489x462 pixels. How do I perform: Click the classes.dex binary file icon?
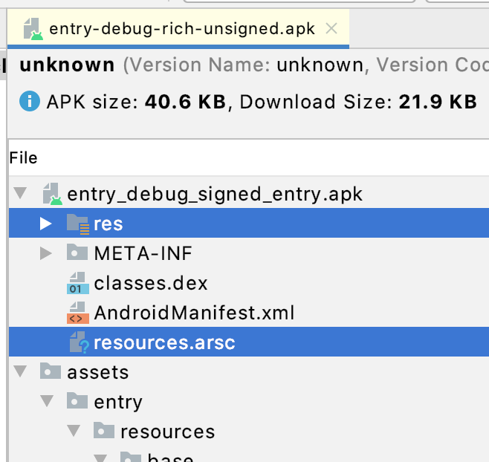pyautogui.click(x=77, y=283)
